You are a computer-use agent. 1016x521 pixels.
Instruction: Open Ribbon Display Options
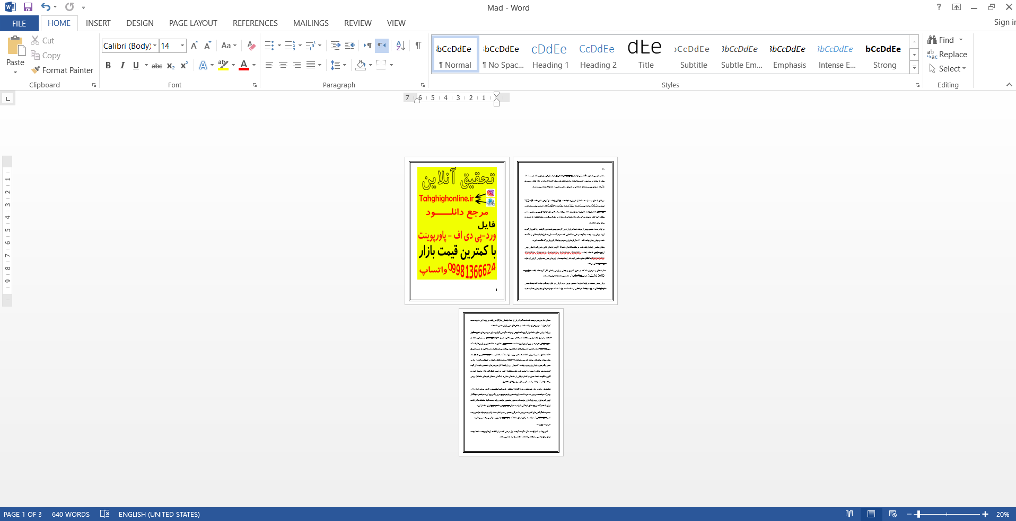(x=957, y=7)
